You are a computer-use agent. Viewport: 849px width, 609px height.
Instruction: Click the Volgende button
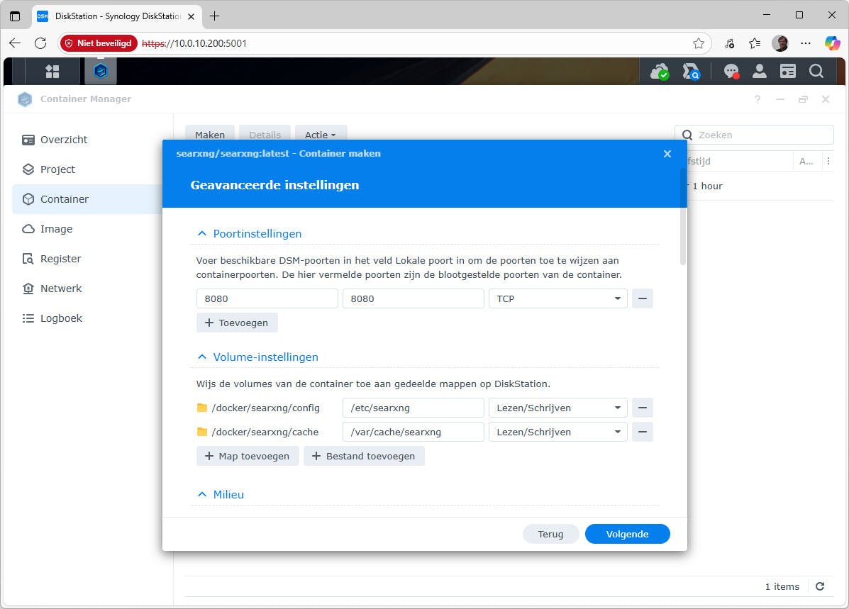627,534
